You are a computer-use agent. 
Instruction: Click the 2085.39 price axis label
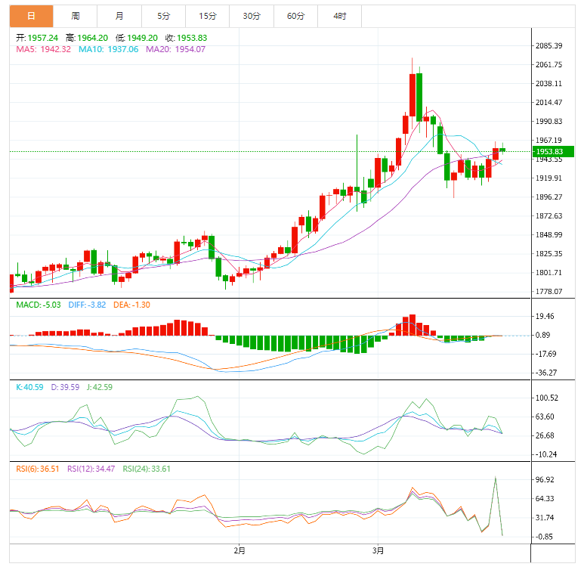pyautogui.click(x=549, y=46)
